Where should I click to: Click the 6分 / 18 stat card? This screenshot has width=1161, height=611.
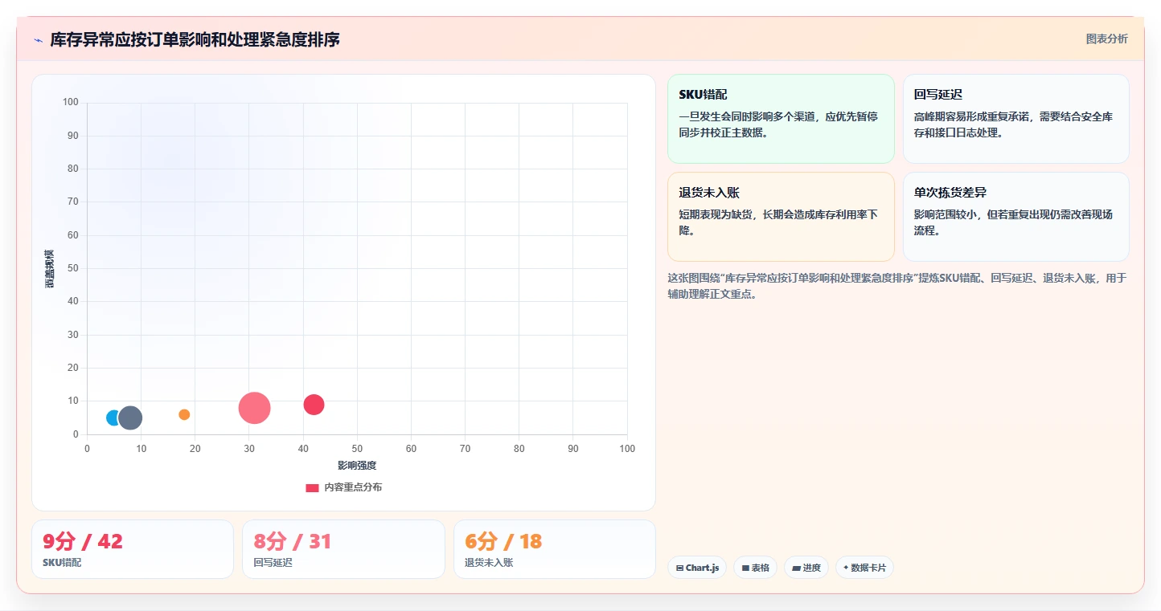(555, 549)
